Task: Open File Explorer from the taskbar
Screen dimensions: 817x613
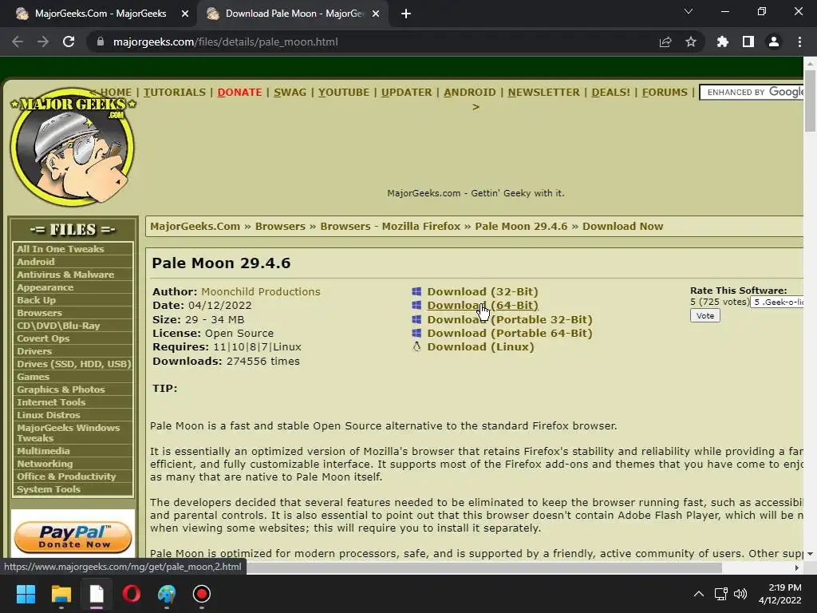Action: (x=61, y=594)
